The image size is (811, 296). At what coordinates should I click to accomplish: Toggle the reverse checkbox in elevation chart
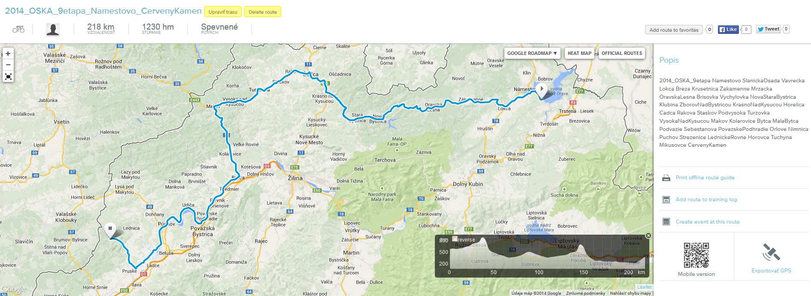455,239
